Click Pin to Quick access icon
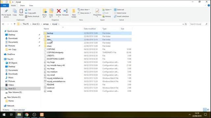211x118 pixels. click(6, 13)
